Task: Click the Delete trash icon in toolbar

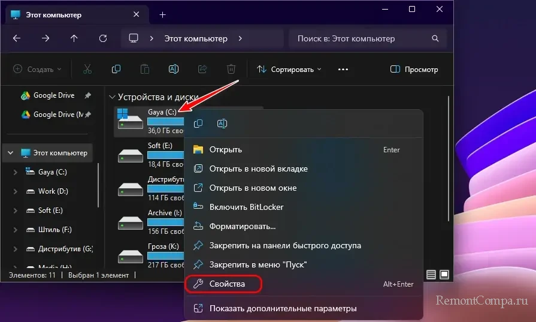Action: pos(231,70)
